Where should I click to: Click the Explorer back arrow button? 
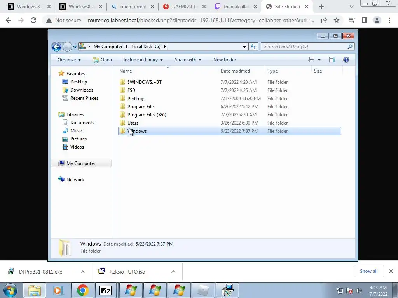[x=56, y=47]
